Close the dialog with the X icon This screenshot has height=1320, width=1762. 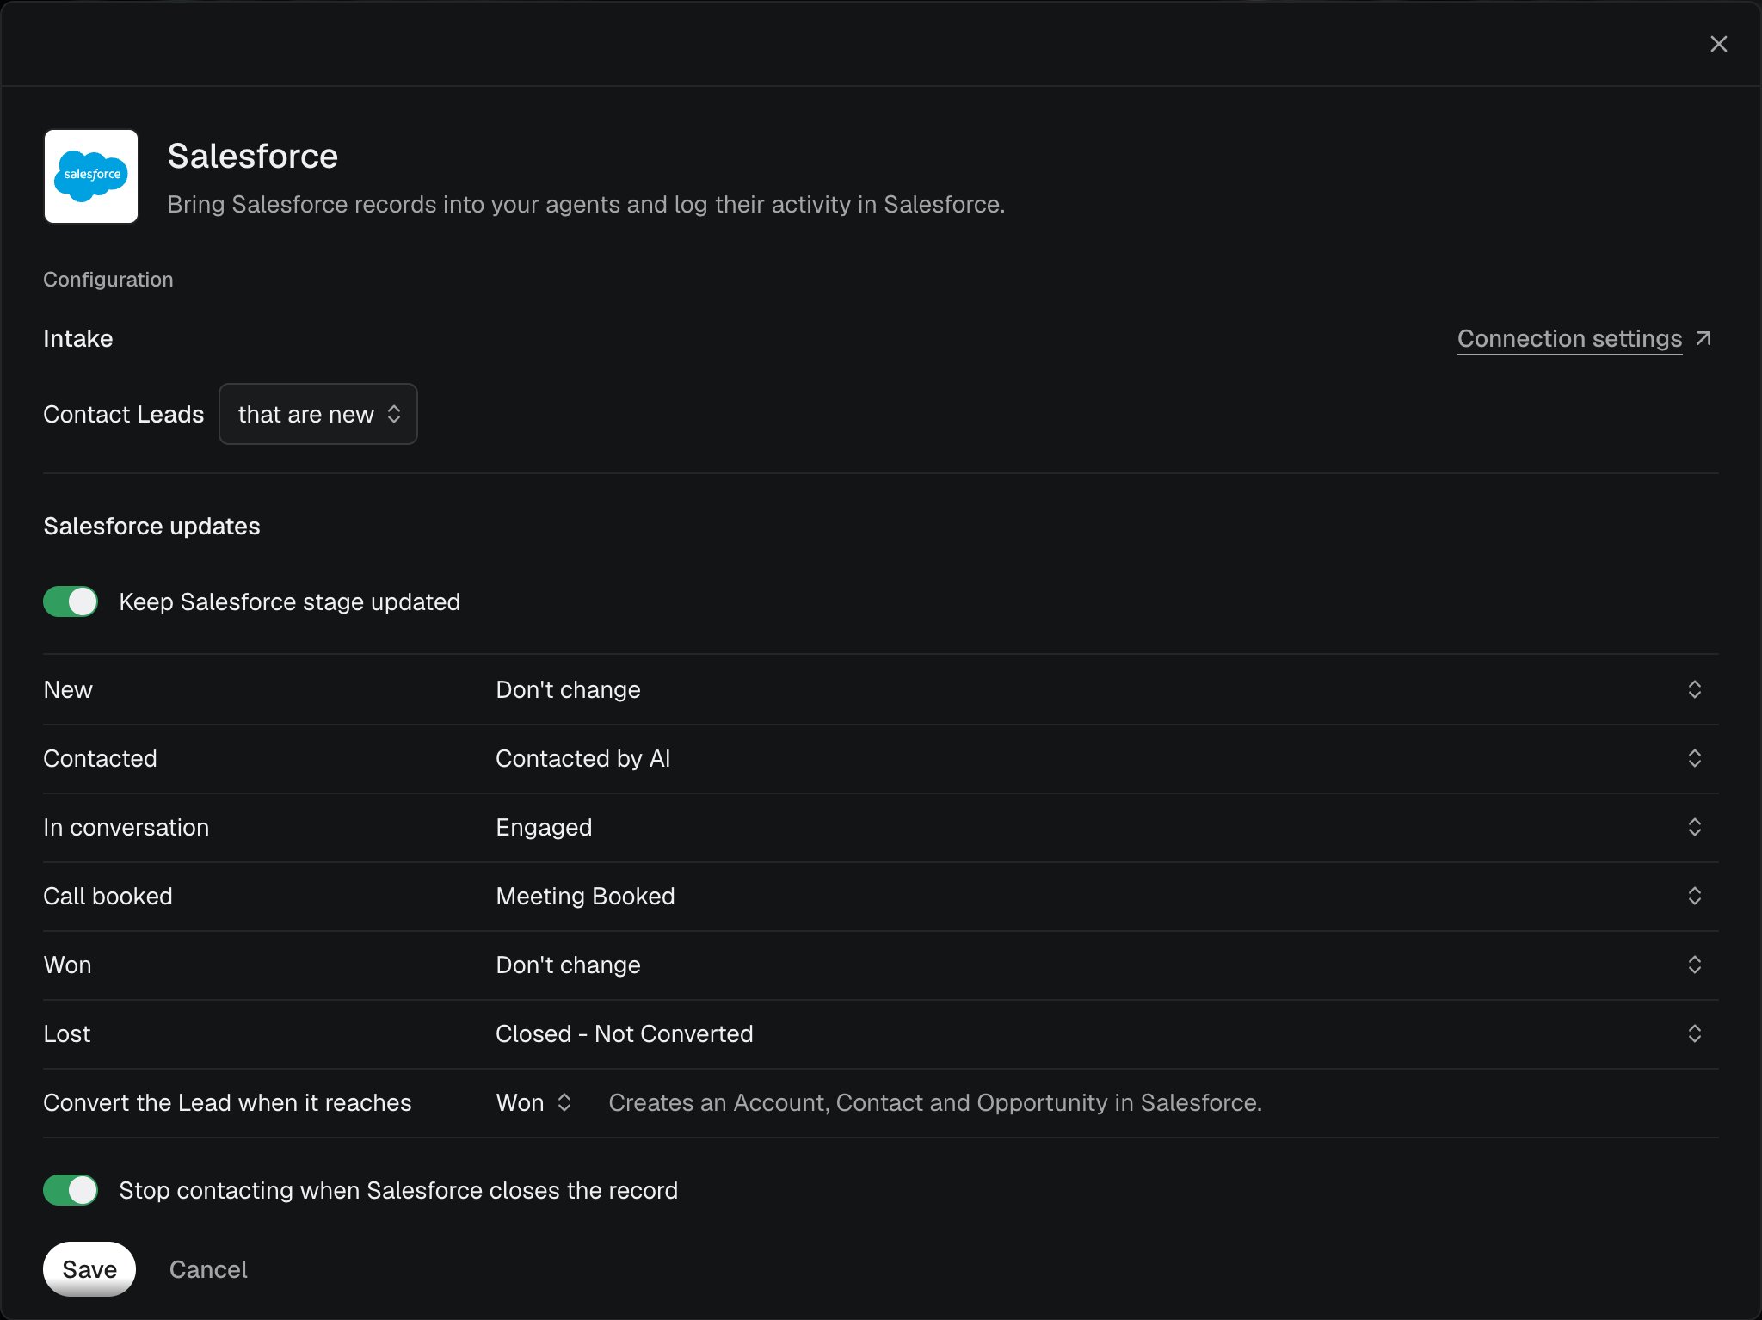click(1718, 44)
